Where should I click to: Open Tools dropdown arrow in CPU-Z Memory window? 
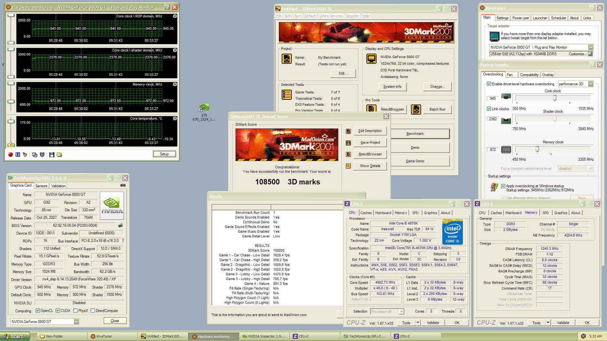(x=548, y=323)
